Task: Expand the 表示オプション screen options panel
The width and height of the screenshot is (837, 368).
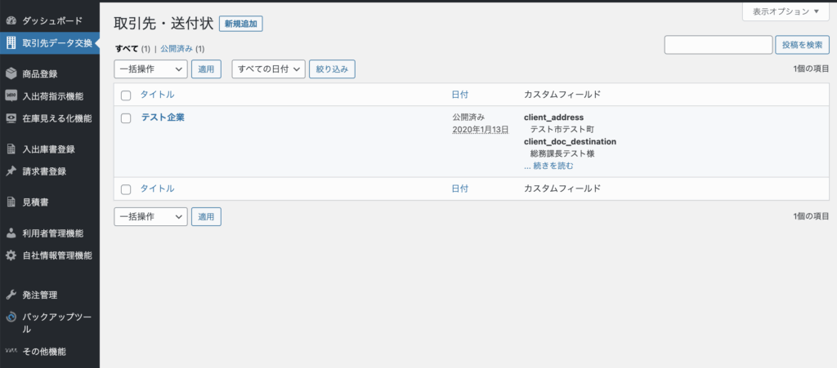Action: pyautogui.click(x=786, y=11)
